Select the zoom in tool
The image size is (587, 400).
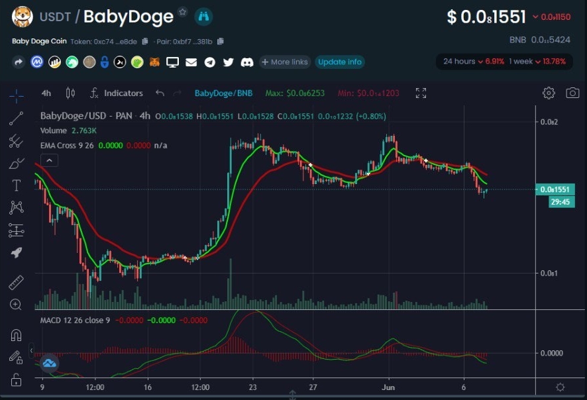16,305
